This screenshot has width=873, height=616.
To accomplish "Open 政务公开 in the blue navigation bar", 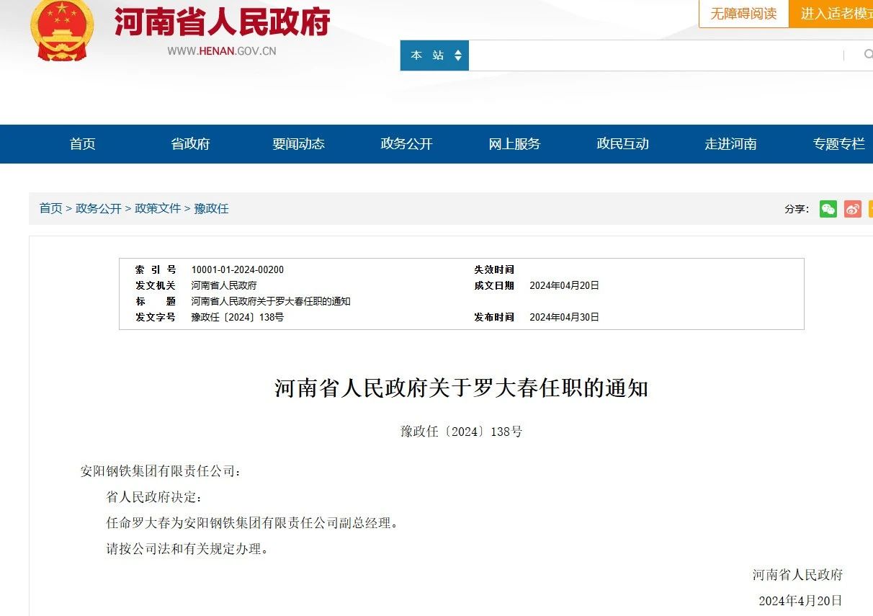I will coord(406,144).
